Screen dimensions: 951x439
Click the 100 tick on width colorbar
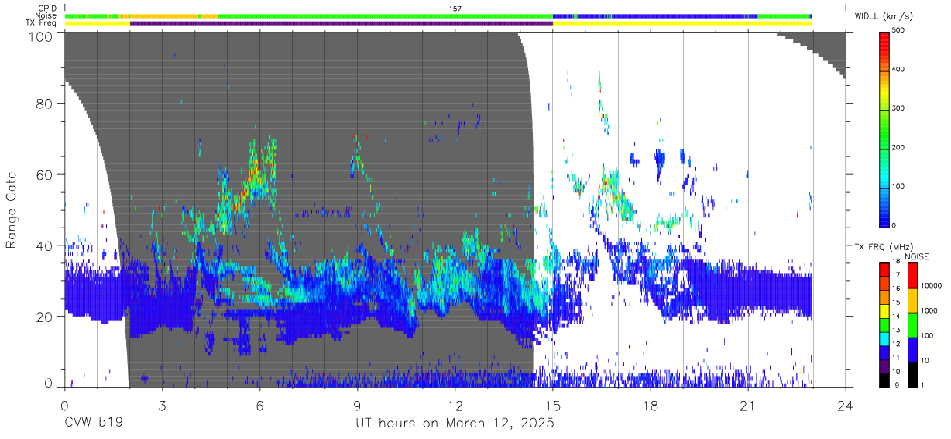899,187
